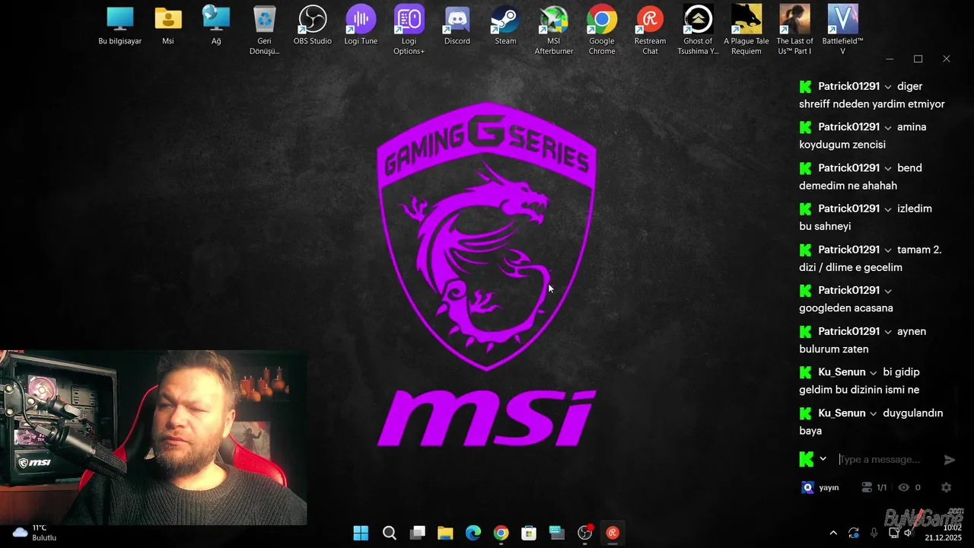Click username Patrick01291 on 'diger' message
The height and width of the screenshot is (548, 974).
(848, 86)
